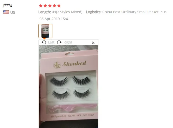Rotate the review photo left using the counterclockwise icon
This screenshot has height=128, width=173.
pos(44,42)
